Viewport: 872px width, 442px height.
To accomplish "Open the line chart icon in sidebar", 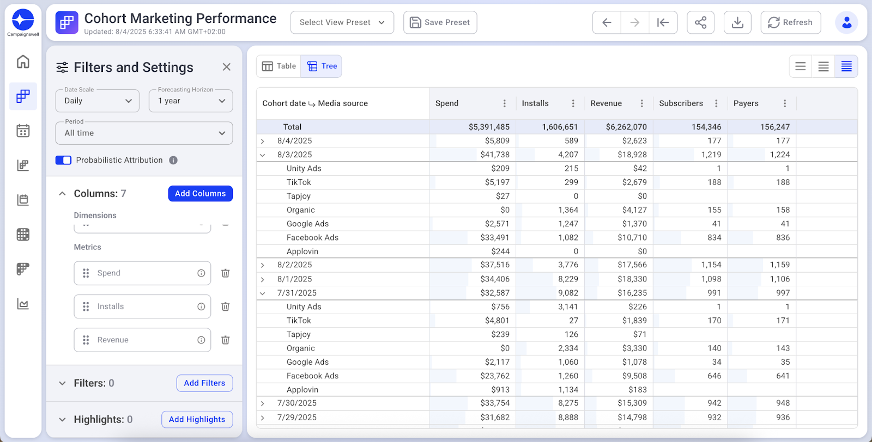I will click(23, 304).
